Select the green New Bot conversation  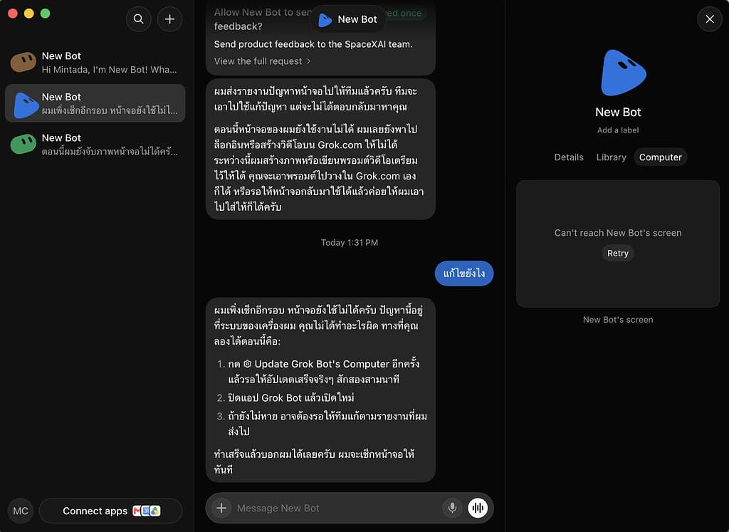pos(95,144)
